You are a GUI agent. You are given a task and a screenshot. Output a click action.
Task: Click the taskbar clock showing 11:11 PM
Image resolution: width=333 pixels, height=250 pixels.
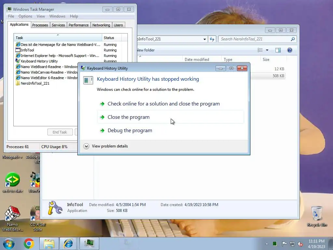pyautogui.click(x=316, y=243)
